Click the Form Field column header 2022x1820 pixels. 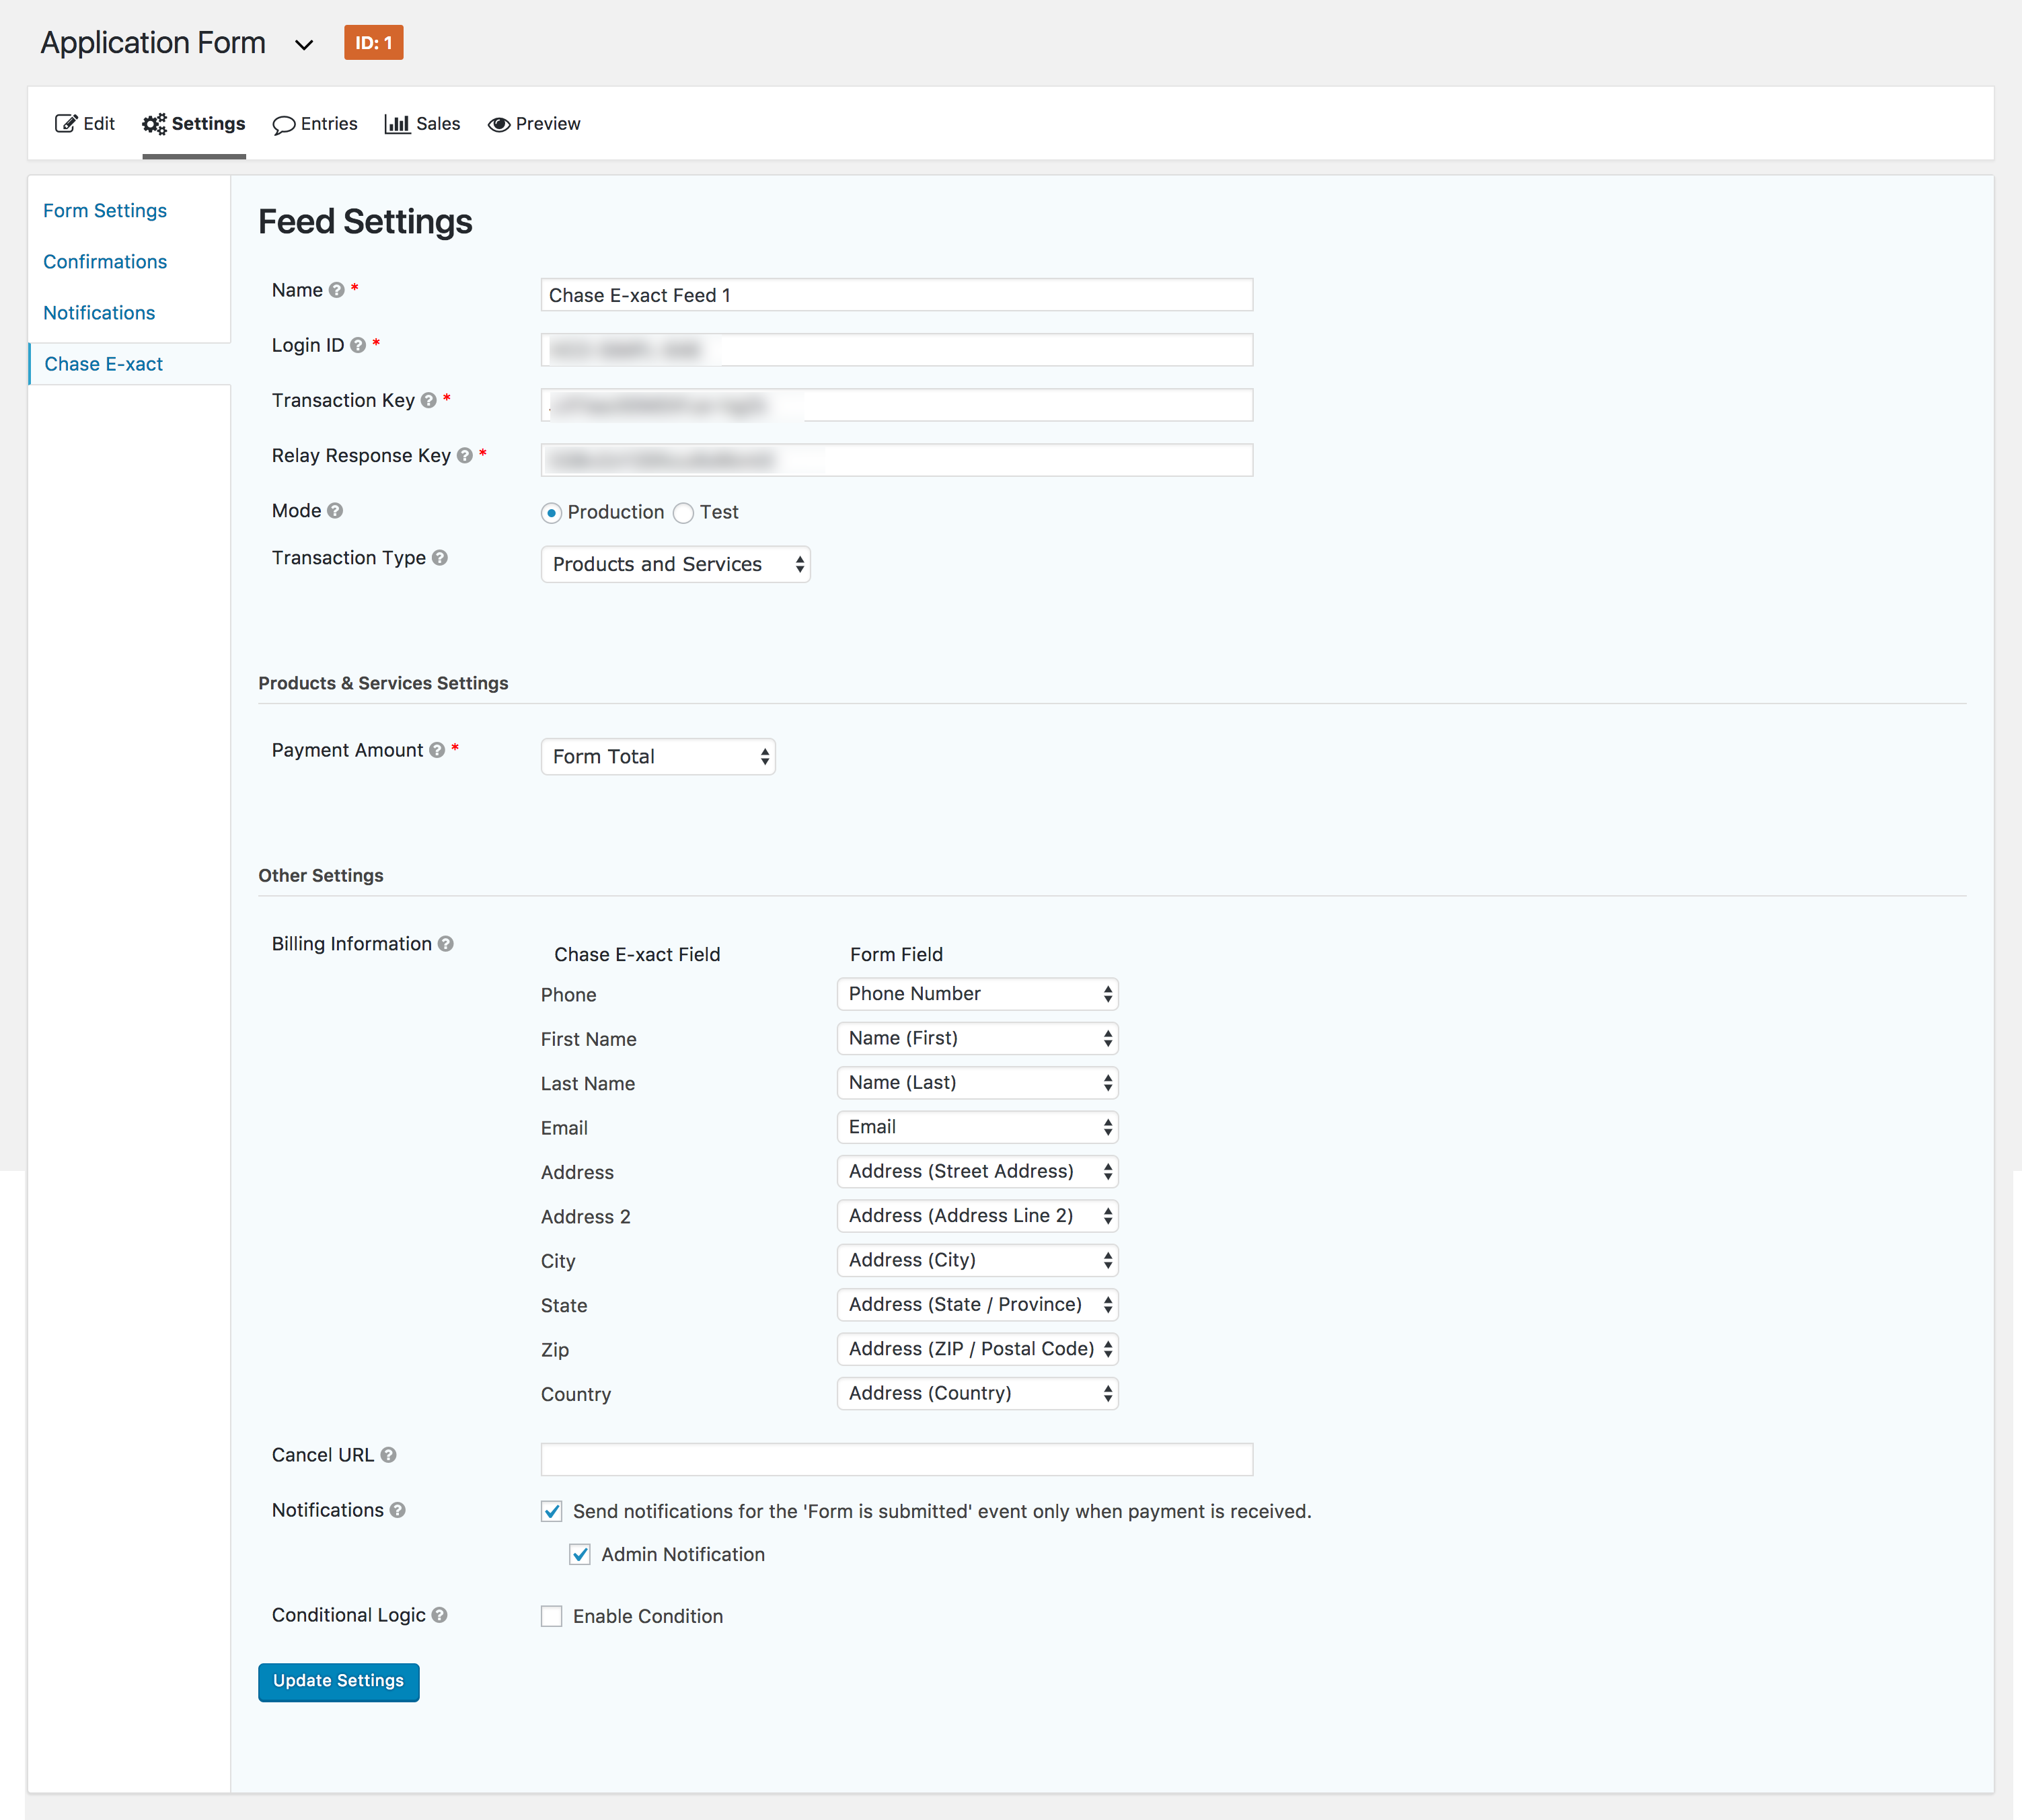tap(896, 955)
